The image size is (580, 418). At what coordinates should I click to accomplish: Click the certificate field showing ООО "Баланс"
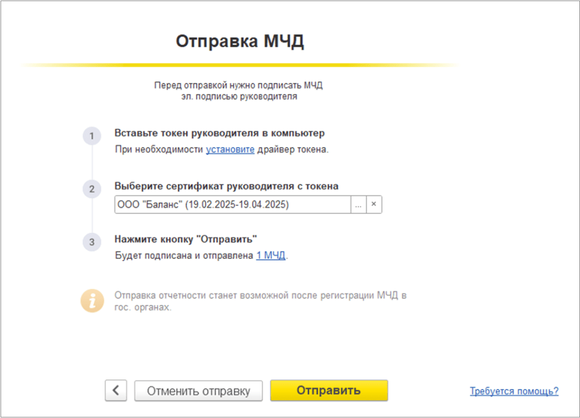(x=232, y=205)
